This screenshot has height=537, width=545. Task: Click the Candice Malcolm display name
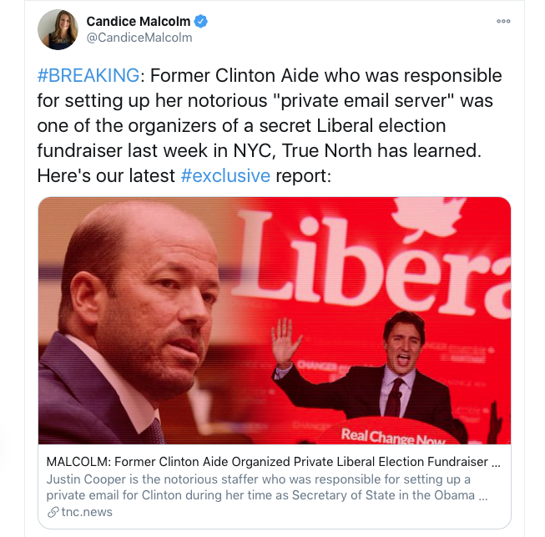pos(139,22)
